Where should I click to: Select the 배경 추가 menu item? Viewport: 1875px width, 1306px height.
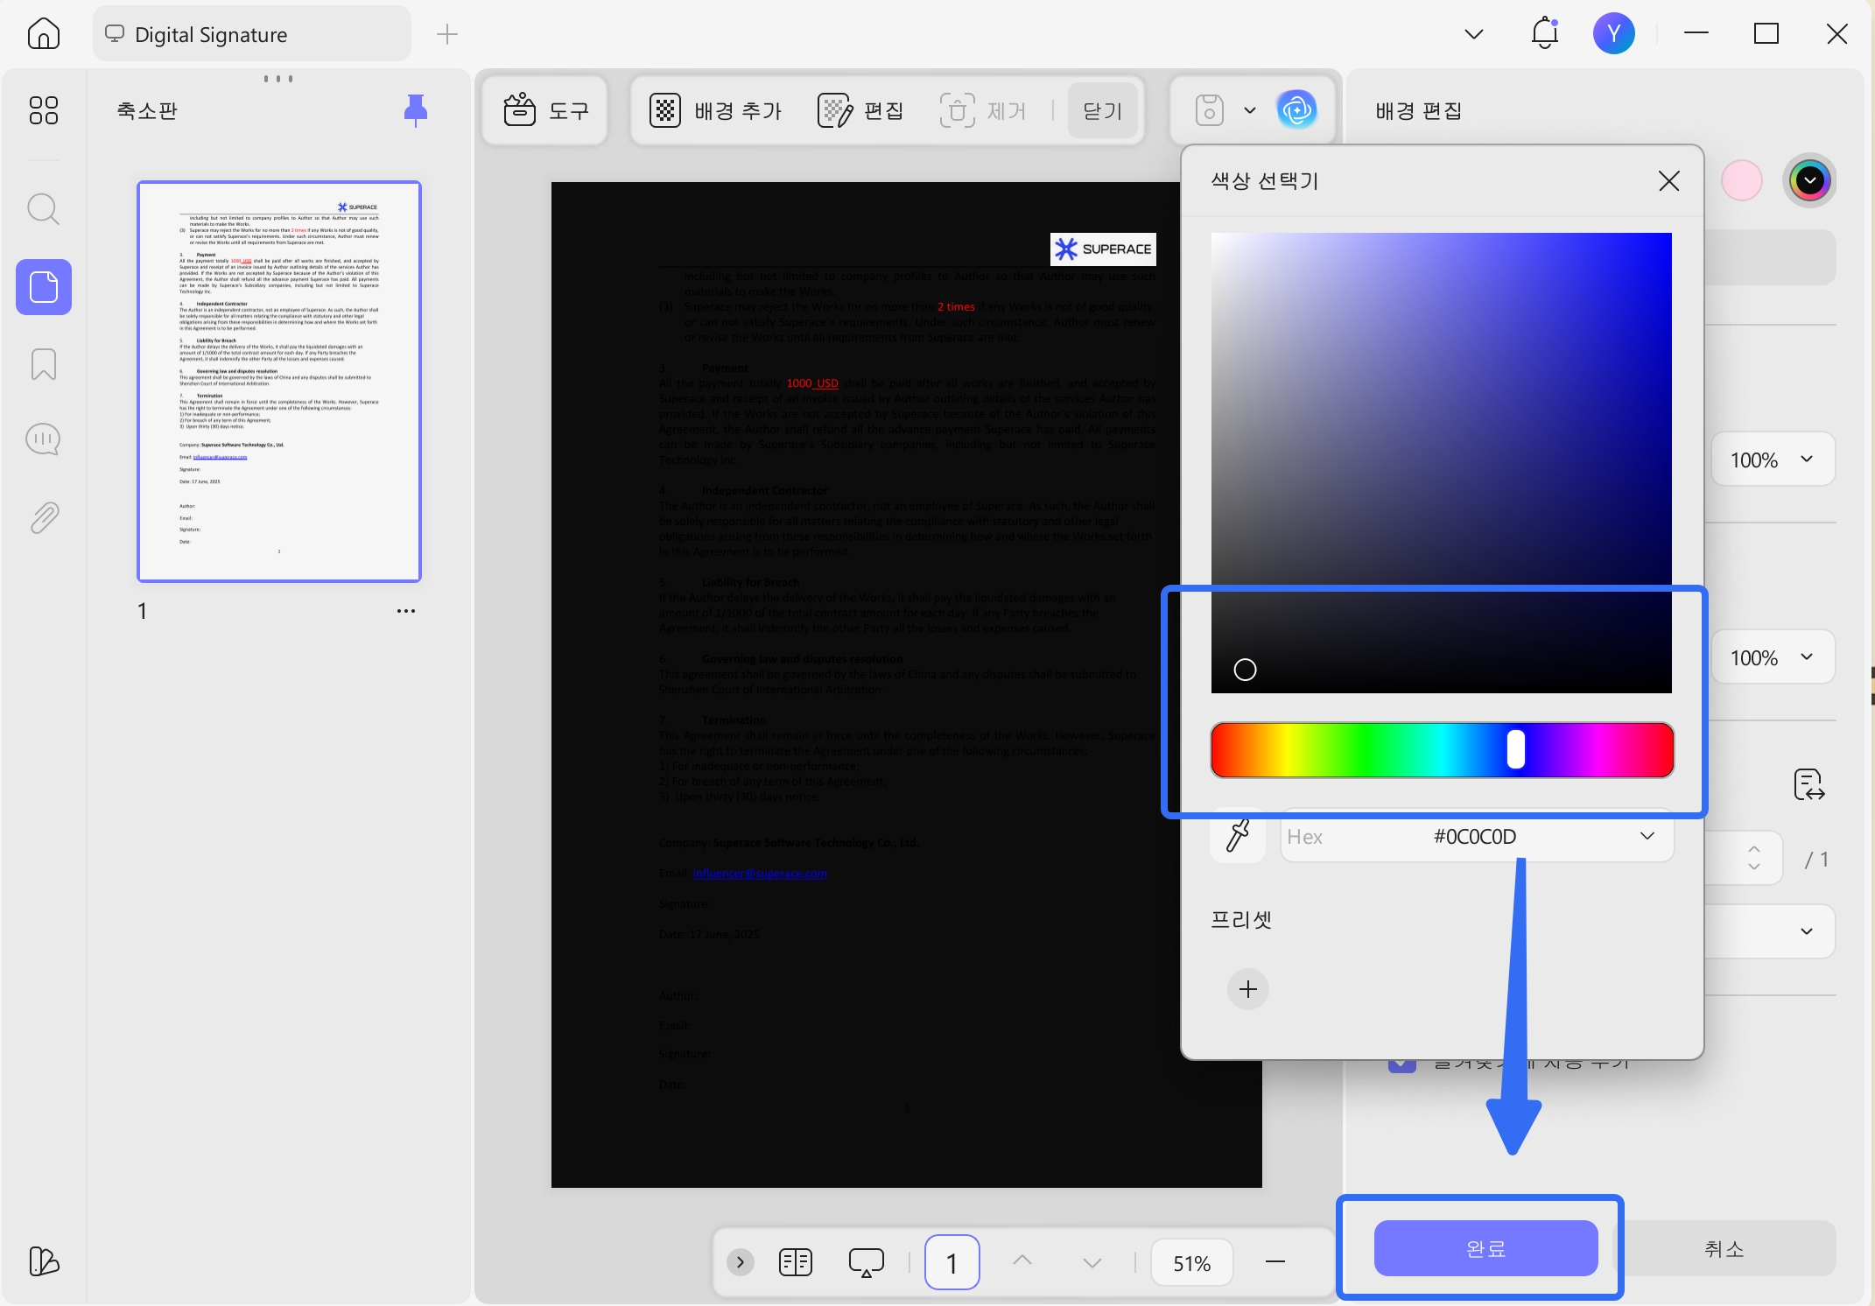click(x=716, y=110)
